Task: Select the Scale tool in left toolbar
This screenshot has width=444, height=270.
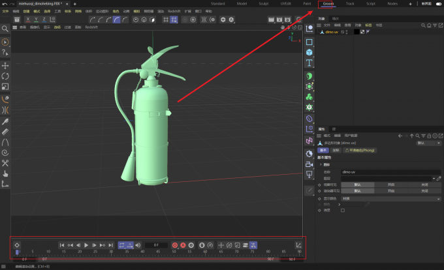Action: point(5,87)
